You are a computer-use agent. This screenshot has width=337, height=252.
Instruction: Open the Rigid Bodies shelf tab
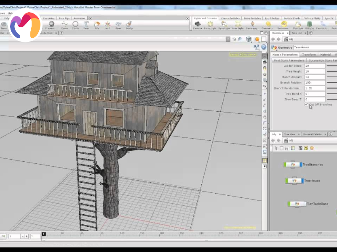point(272,18)
